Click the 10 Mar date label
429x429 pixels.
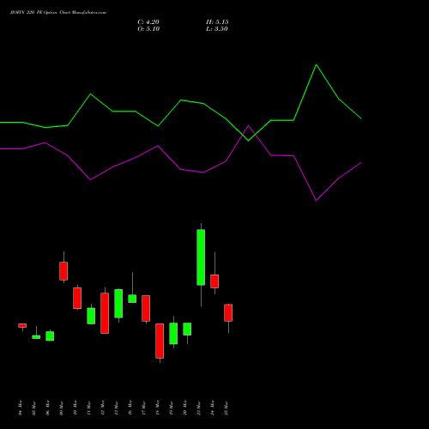coord(76,408)
